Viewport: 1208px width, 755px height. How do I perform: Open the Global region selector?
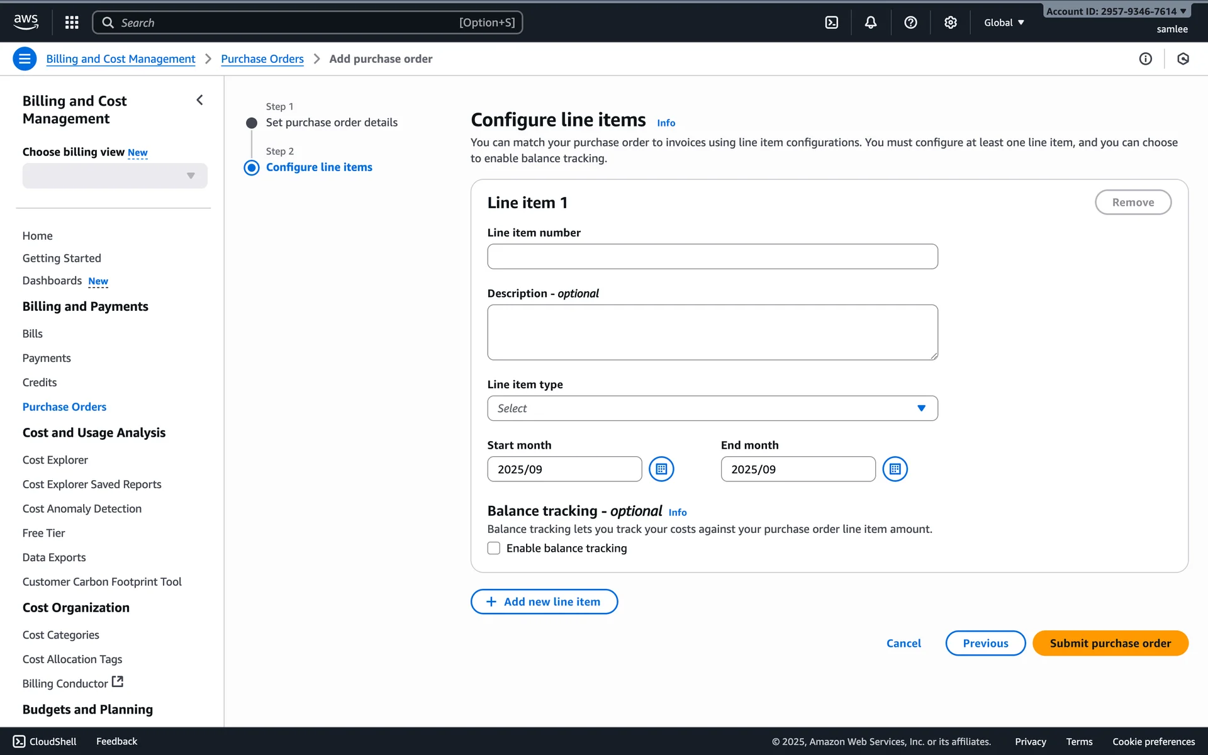1004,23
